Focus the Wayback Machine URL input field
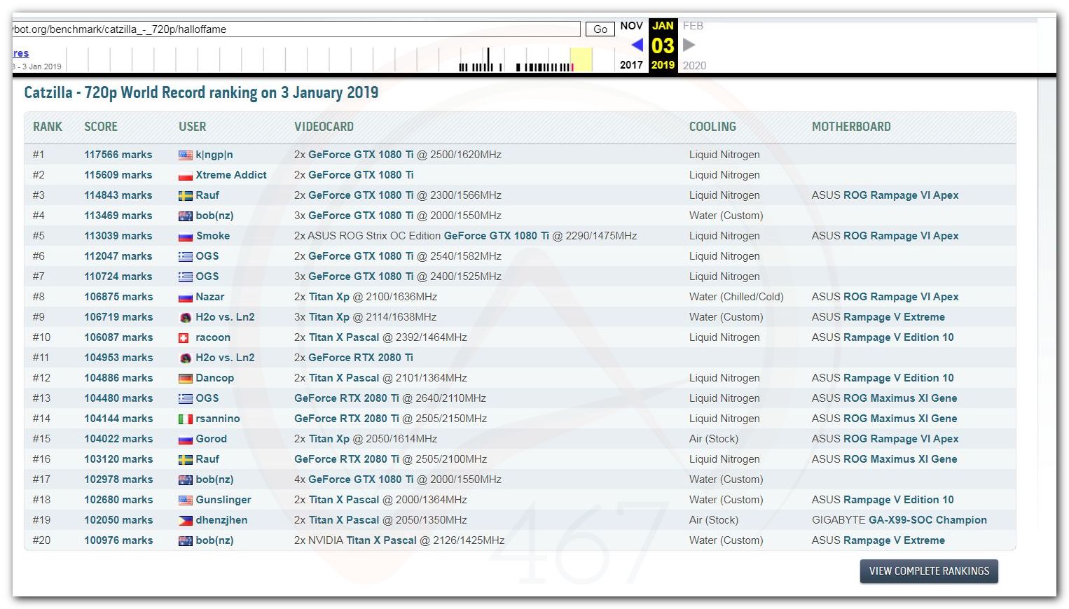Viewport: 1069px width, 609px height. tap(294, 29)
